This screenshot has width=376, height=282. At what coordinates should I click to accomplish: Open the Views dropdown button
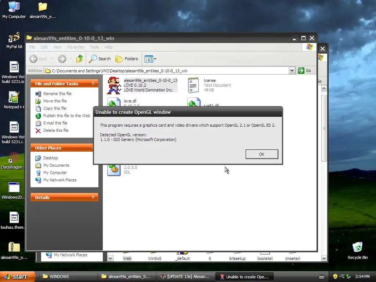pyautogui.click(x=150, y=59)
